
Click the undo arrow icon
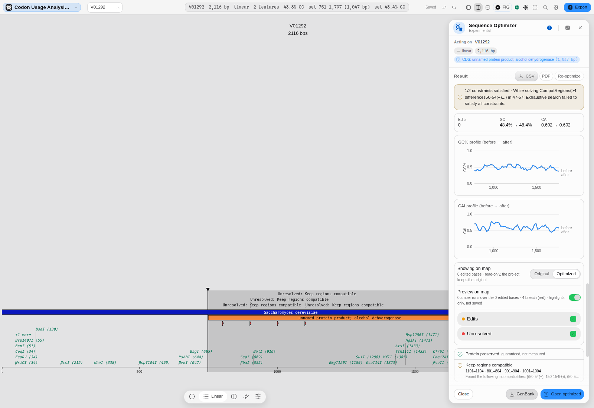click(x=444, y=7)
